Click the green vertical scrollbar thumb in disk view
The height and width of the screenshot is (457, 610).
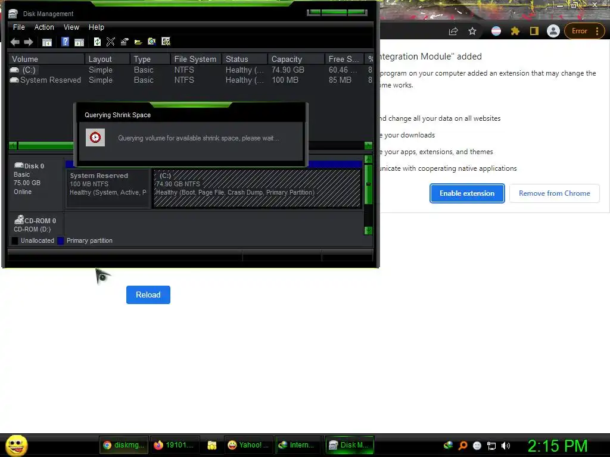pos(368,184)
